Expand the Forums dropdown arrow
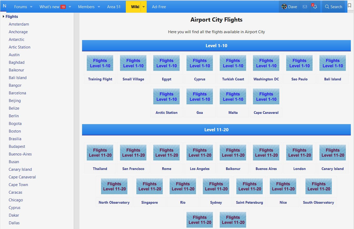Screen dimensions: 354x229 (x=31, y=7)
